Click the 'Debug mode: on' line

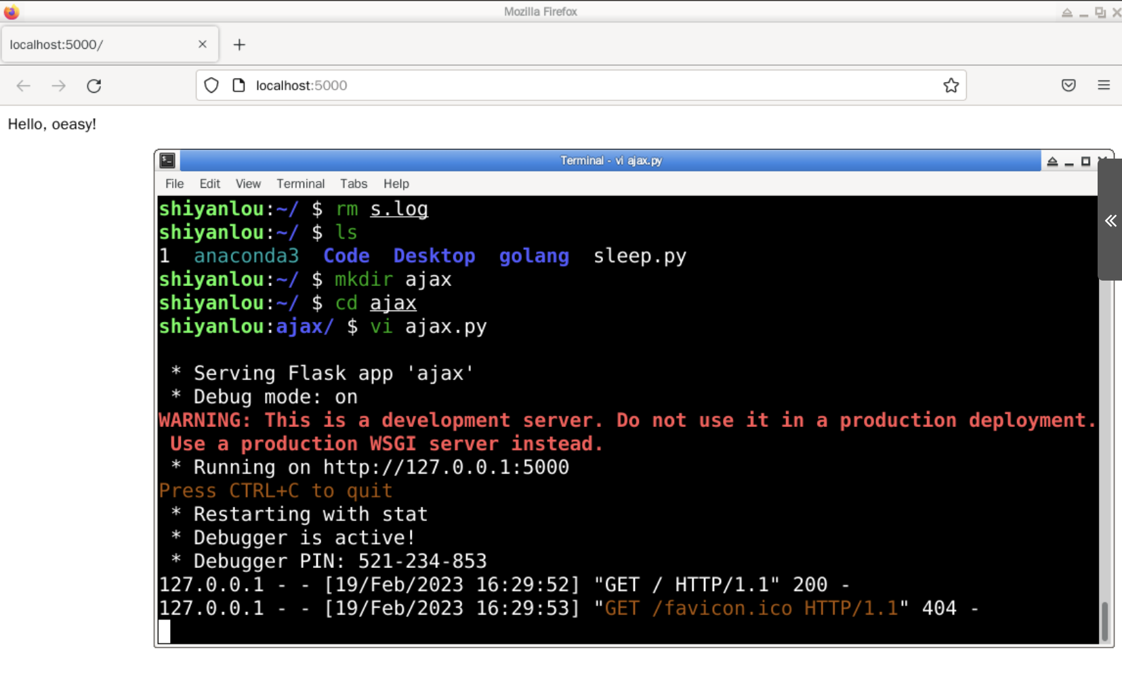(264, 396)
